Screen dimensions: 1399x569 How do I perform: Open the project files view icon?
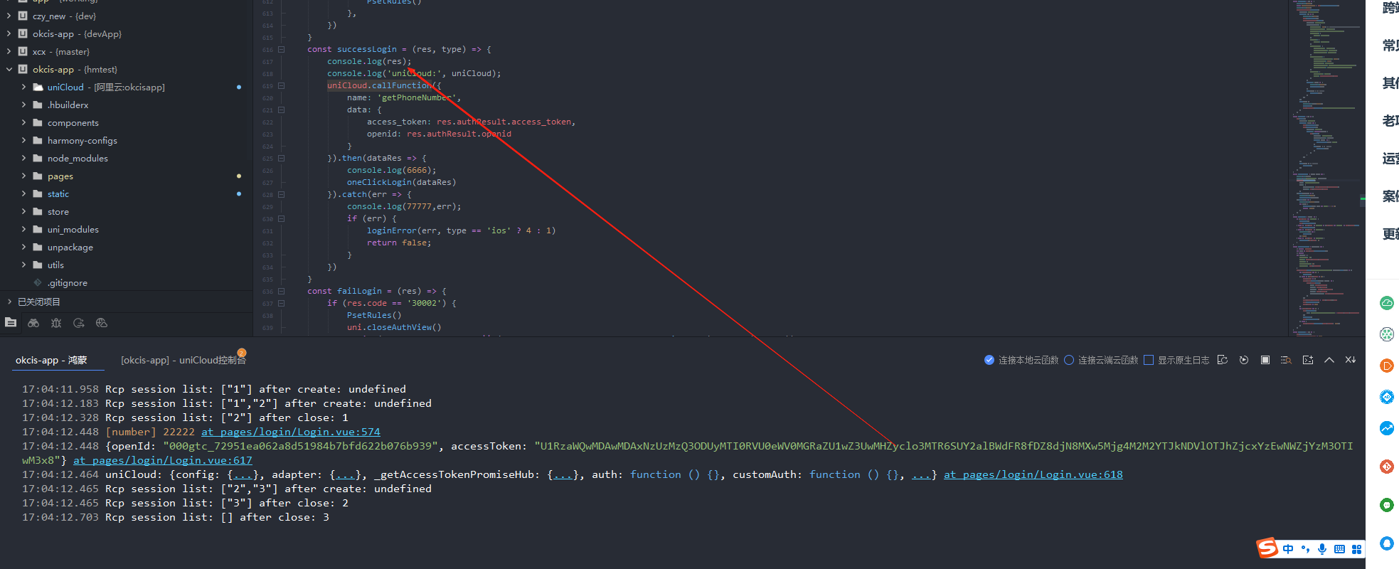click(11, 323)
